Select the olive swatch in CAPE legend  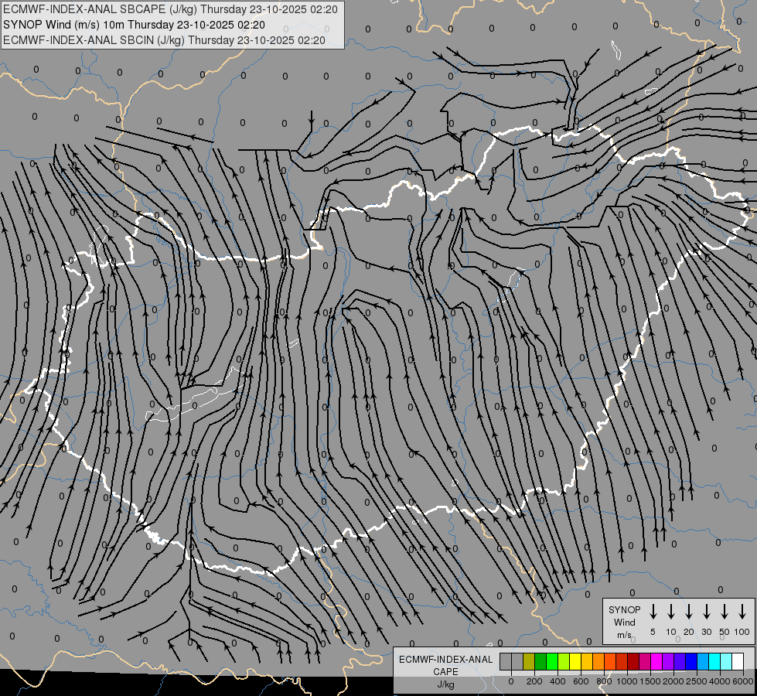pos(529,661)
